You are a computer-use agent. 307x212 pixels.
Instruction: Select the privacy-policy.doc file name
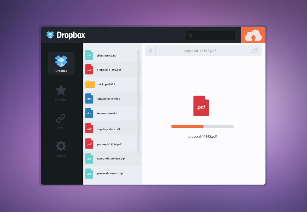pyautogui.click(x=109, y=99)
